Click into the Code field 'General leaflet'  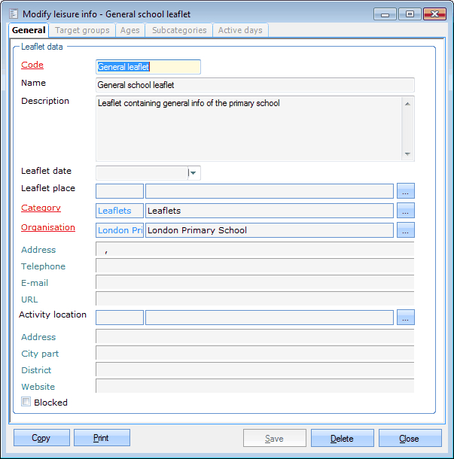click(148, 67)
